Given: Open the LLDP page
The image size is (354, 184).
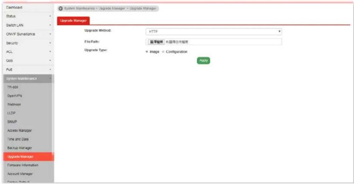Looking at the screenshot, I should pos(27,113).
